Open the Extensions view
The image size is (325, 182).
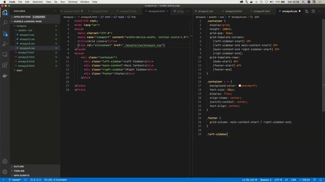click(x=5, y=65)
